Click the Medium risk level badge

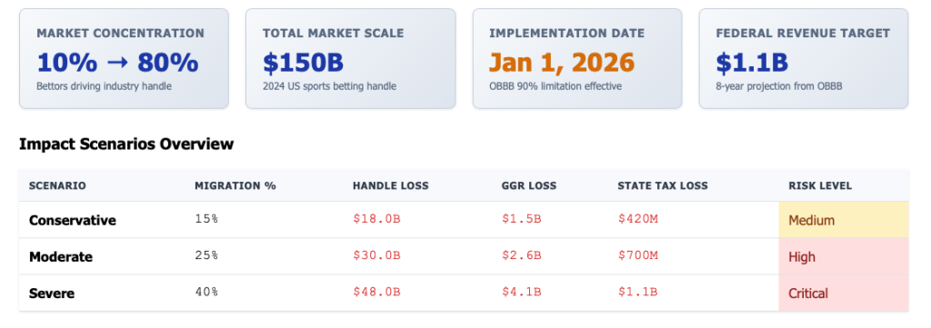pyautogui.click(x=844, y=220)
